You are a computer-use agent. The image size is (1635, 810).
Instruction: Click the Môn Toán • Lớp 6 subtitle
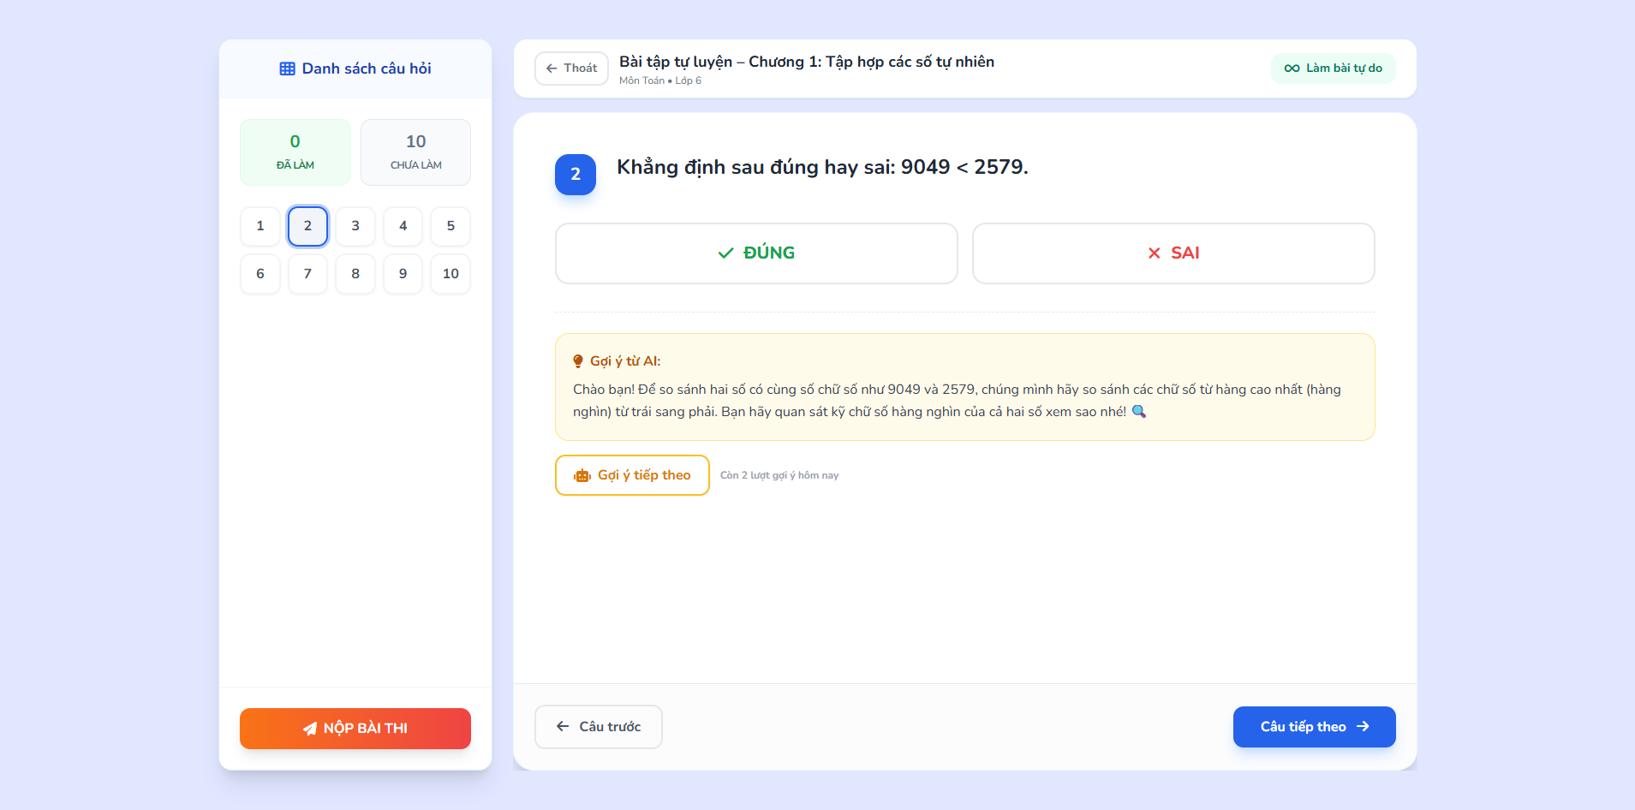click(x=660, y=80)
